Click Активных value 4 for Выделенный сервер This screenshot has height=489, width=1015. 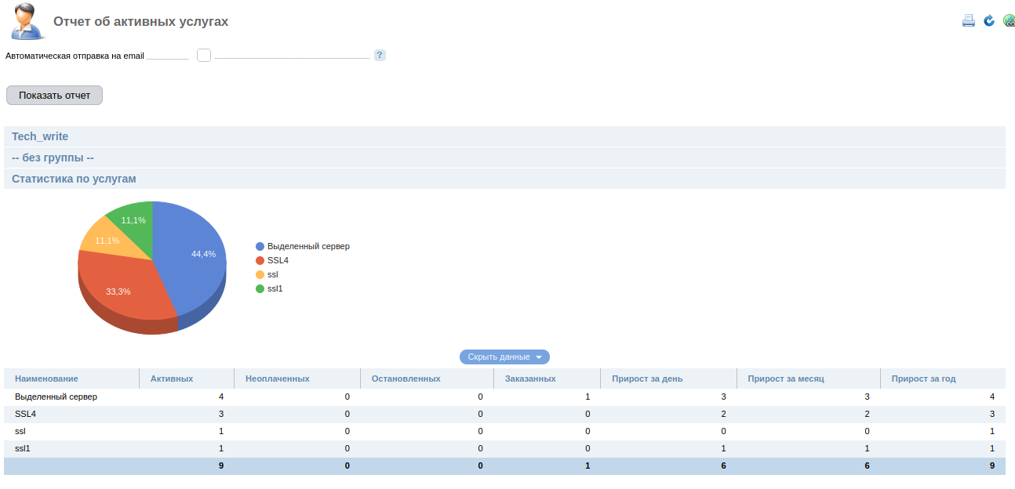[x=221, y=397]
